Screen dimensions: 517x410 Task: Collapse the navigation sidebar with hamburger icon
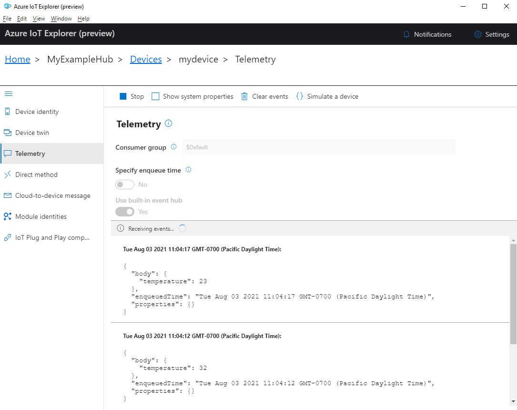coord(9,93)
